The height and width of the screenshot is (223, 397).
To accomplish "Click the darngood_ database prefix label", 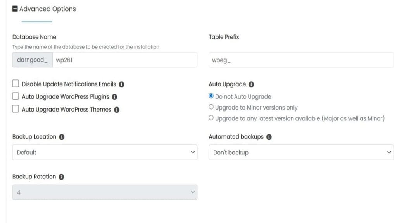I will [32, 60].
